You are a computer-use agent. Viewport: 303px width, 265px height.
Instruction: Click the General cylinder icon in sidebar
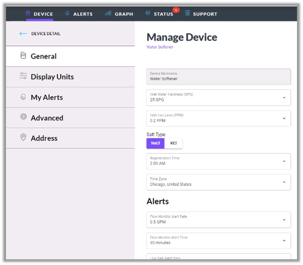click(23, 56)
